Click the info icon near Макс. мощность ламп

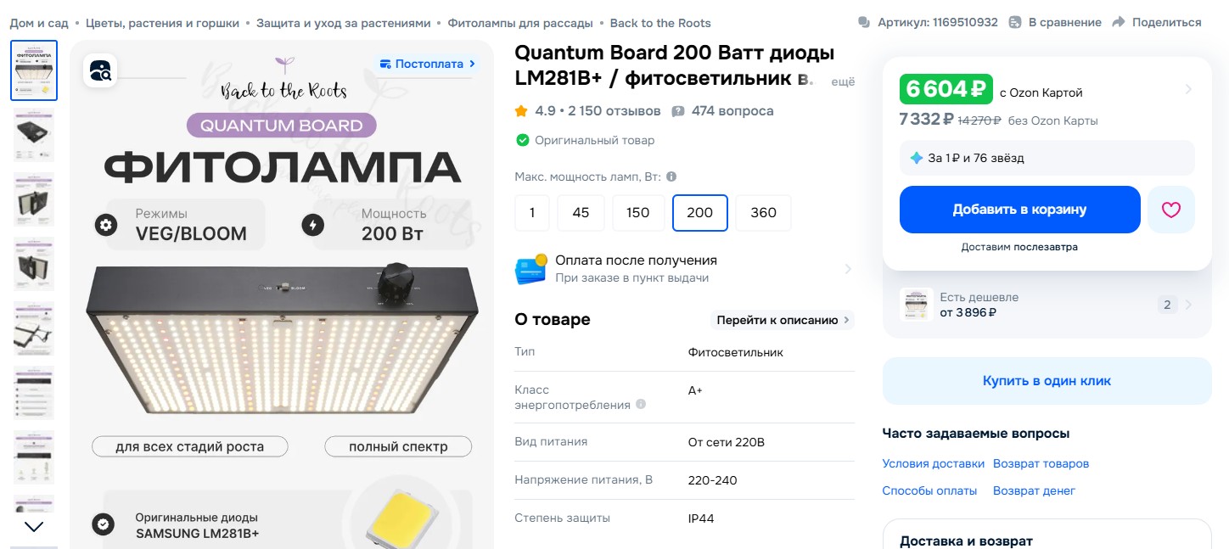671,177
